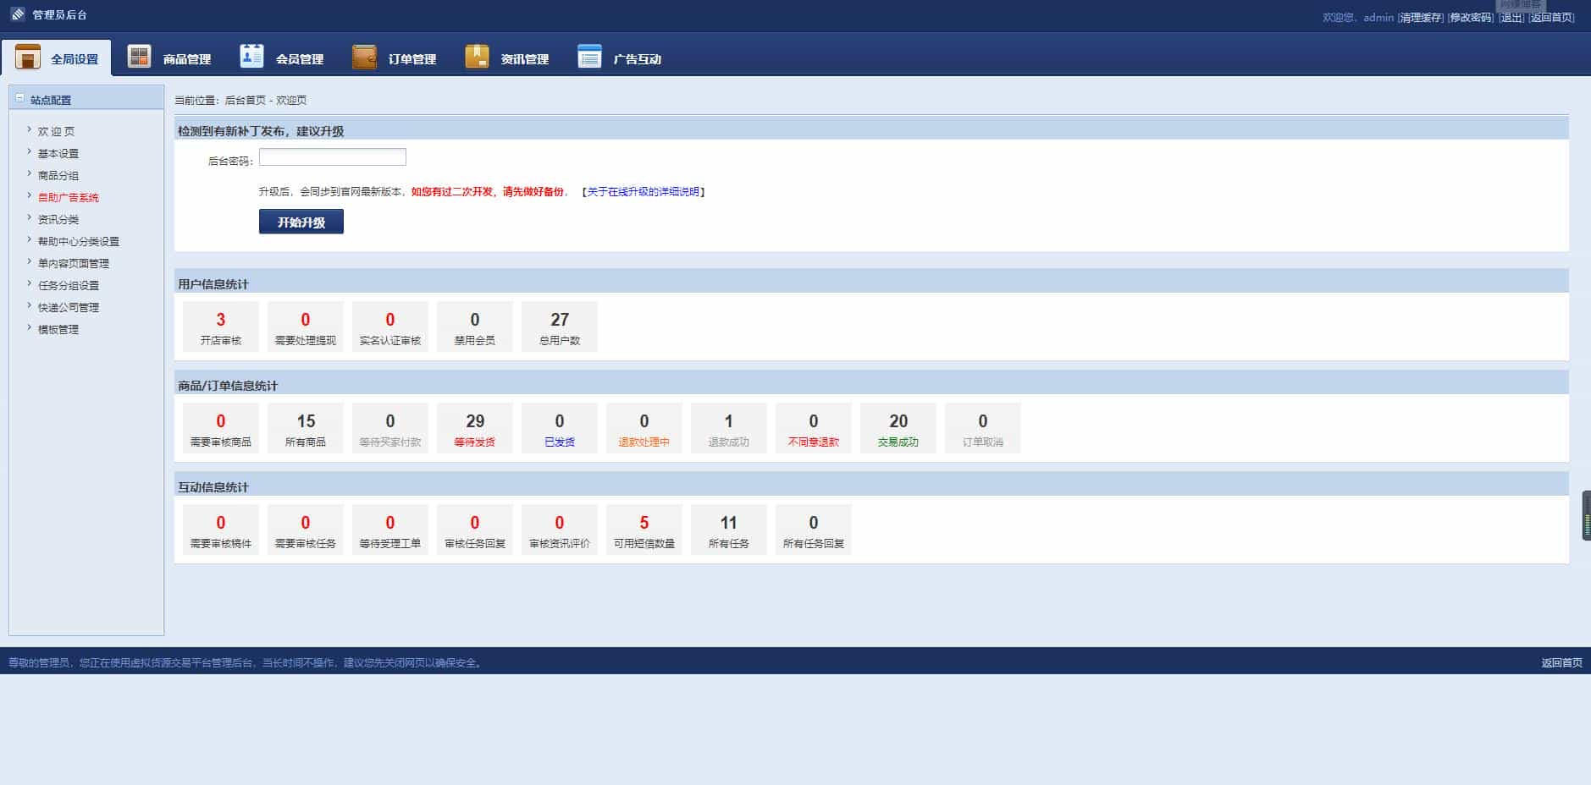Click the 订单管理 wallet icon
Viewport: 1591px width, 785px height.
[364, 57]
